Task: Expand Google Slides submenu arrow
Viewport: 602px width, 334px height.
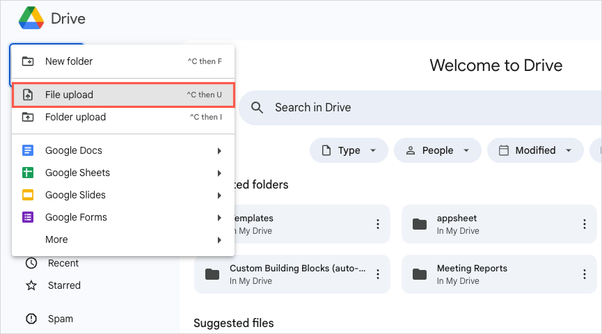Action: point(219,196)
